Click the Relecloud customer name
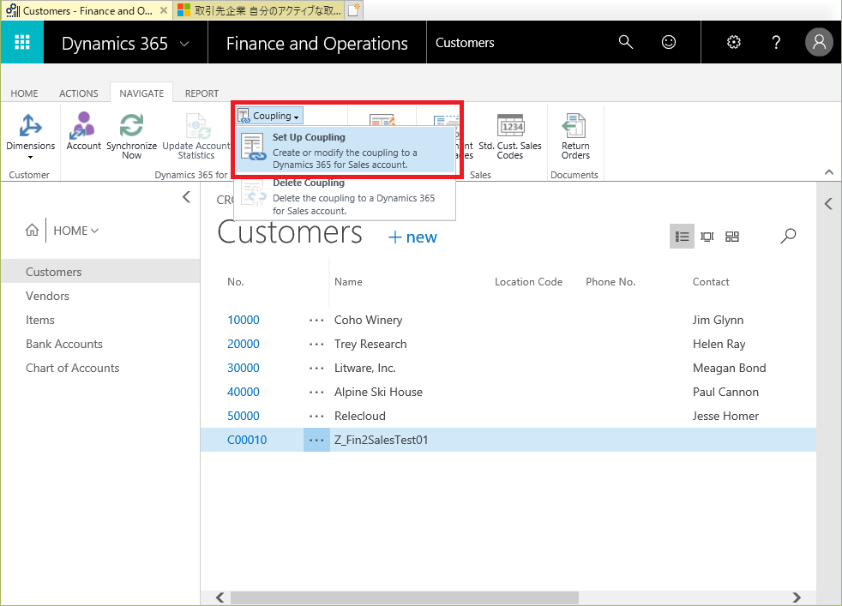842x606 pixels. (x=360, y=416)
